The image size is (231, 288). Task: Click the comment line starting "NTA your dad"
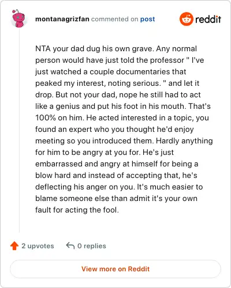116,48
